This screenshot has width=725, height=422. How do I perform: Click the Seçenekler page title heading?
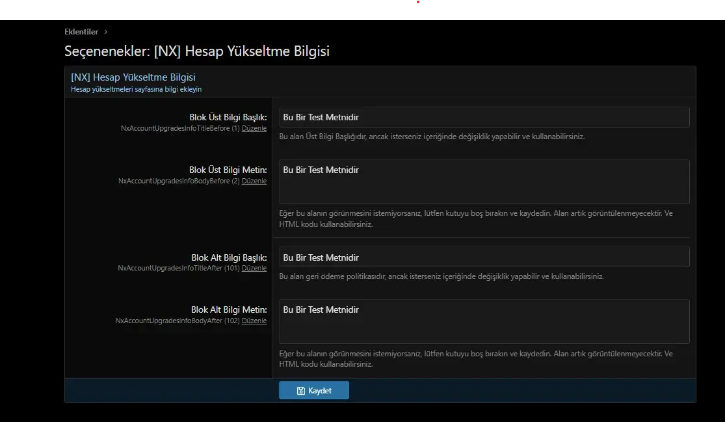tap(196, 51)
